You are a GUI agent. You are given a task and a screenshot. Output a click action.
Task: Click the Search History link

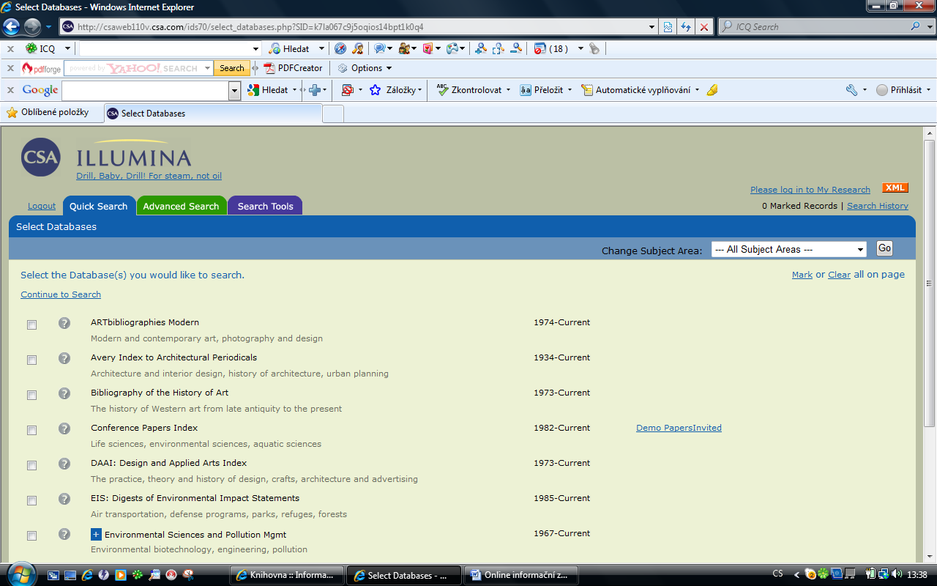[x=878, y=206]
